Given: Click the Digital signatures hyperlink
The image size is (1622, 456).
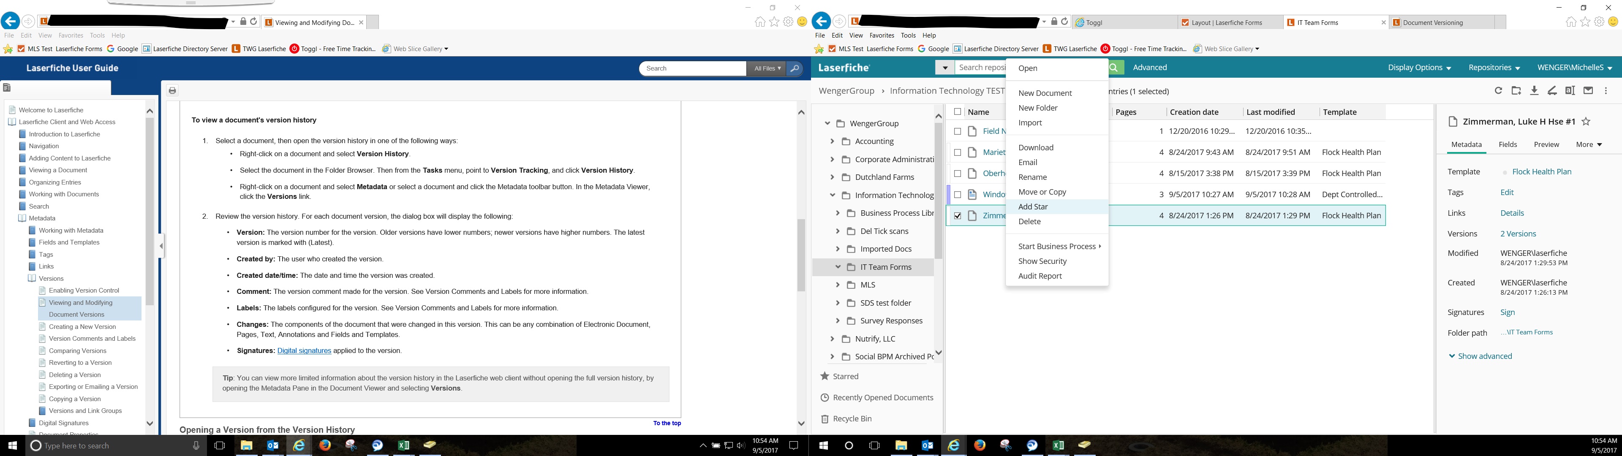Looking at the screenshot, I should (x=304, y=350).
